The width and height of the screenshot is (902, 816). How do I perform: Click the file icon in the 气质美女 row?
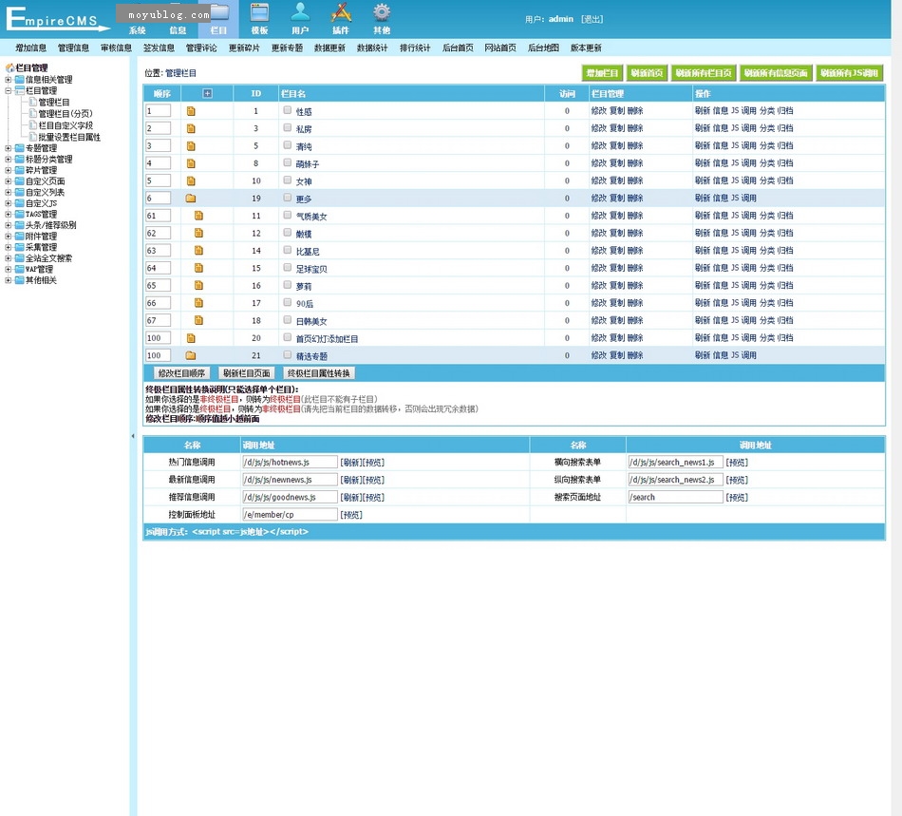[198, 216]
